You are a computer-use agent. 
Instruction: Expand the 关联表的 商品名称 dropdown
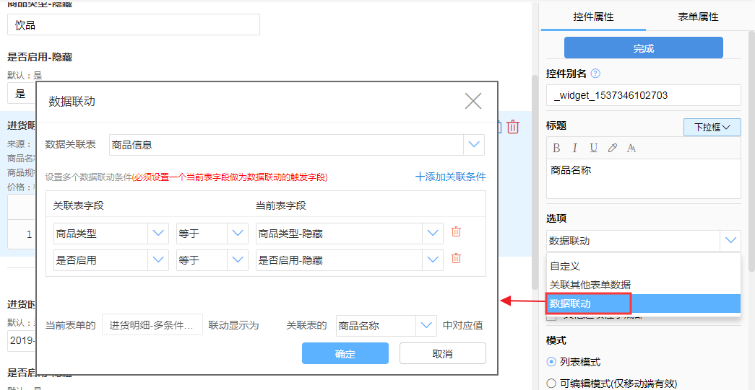[x=426, y=326]
